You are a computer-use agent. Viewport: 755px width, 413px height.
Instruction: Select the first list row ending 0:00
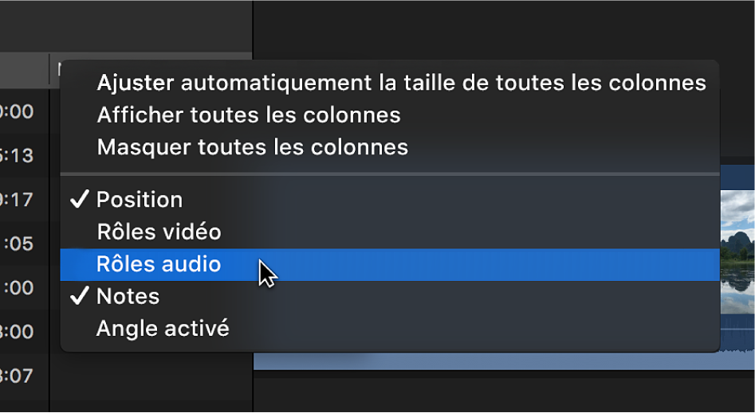pyautogui.click(x=20, y=112)
